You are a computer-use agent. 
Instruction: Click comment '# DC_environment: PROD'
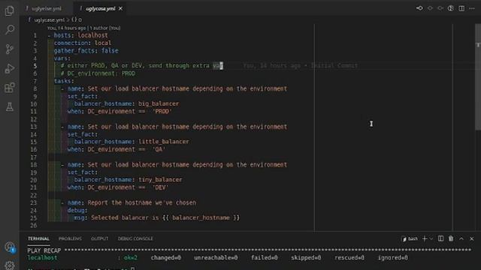point(98,73)
